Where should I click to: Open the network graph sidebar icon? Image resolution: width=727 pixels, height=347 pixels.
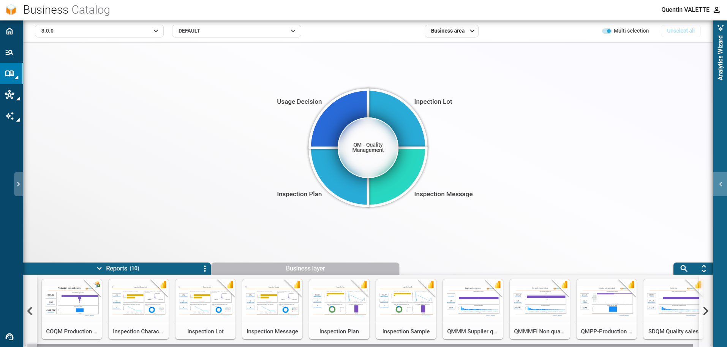coord(9,95)
